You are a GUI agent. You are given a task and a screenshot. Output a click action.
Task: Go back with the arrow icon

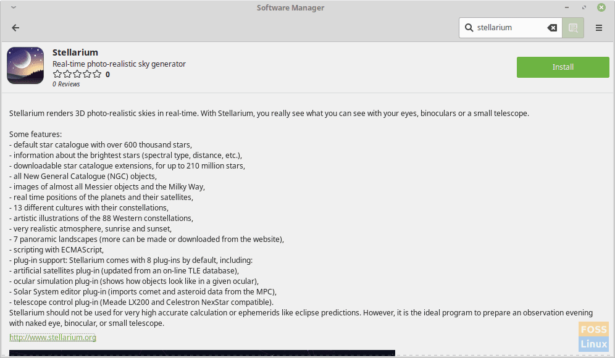(x=15, y=28)
